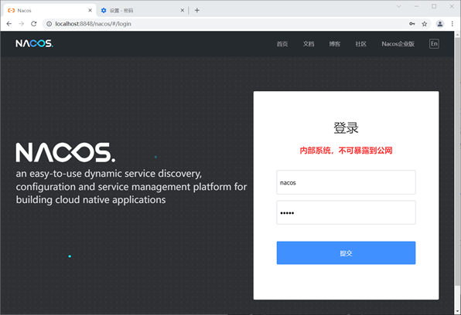Submit login with the 提交 button

click(x=346, y=252)
